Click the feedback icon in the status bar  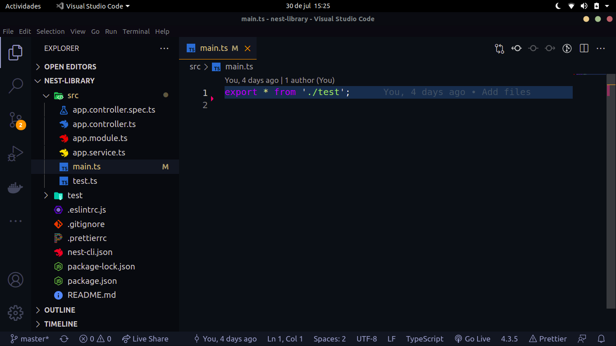pyautogui.click(x=582, y=339)
